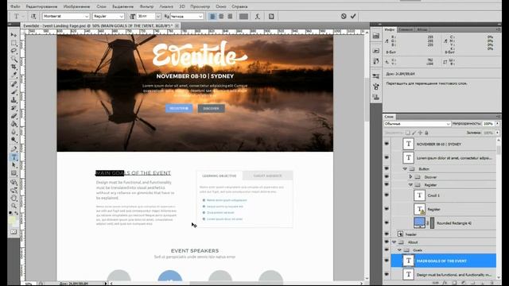The image size is (509, 286).
Task: Toggle Quick Mask mode button
Action: pos(14,232)
